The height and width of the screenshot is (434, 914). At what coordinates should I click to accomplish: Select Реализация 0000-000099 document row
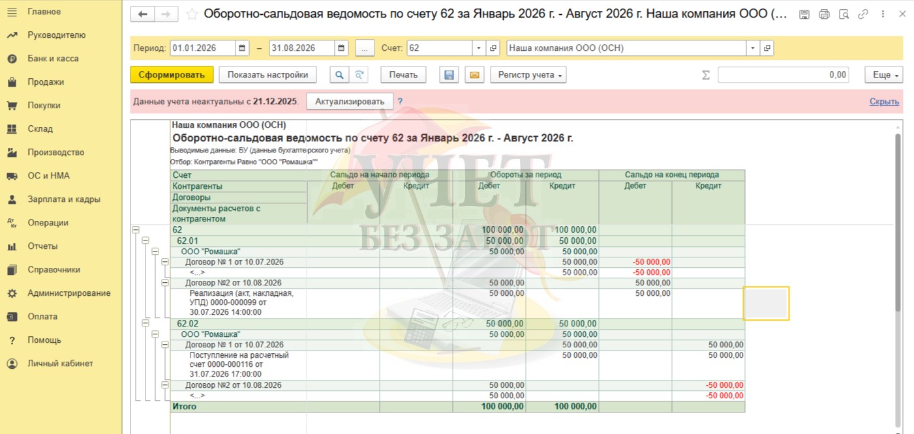(457, 303)
